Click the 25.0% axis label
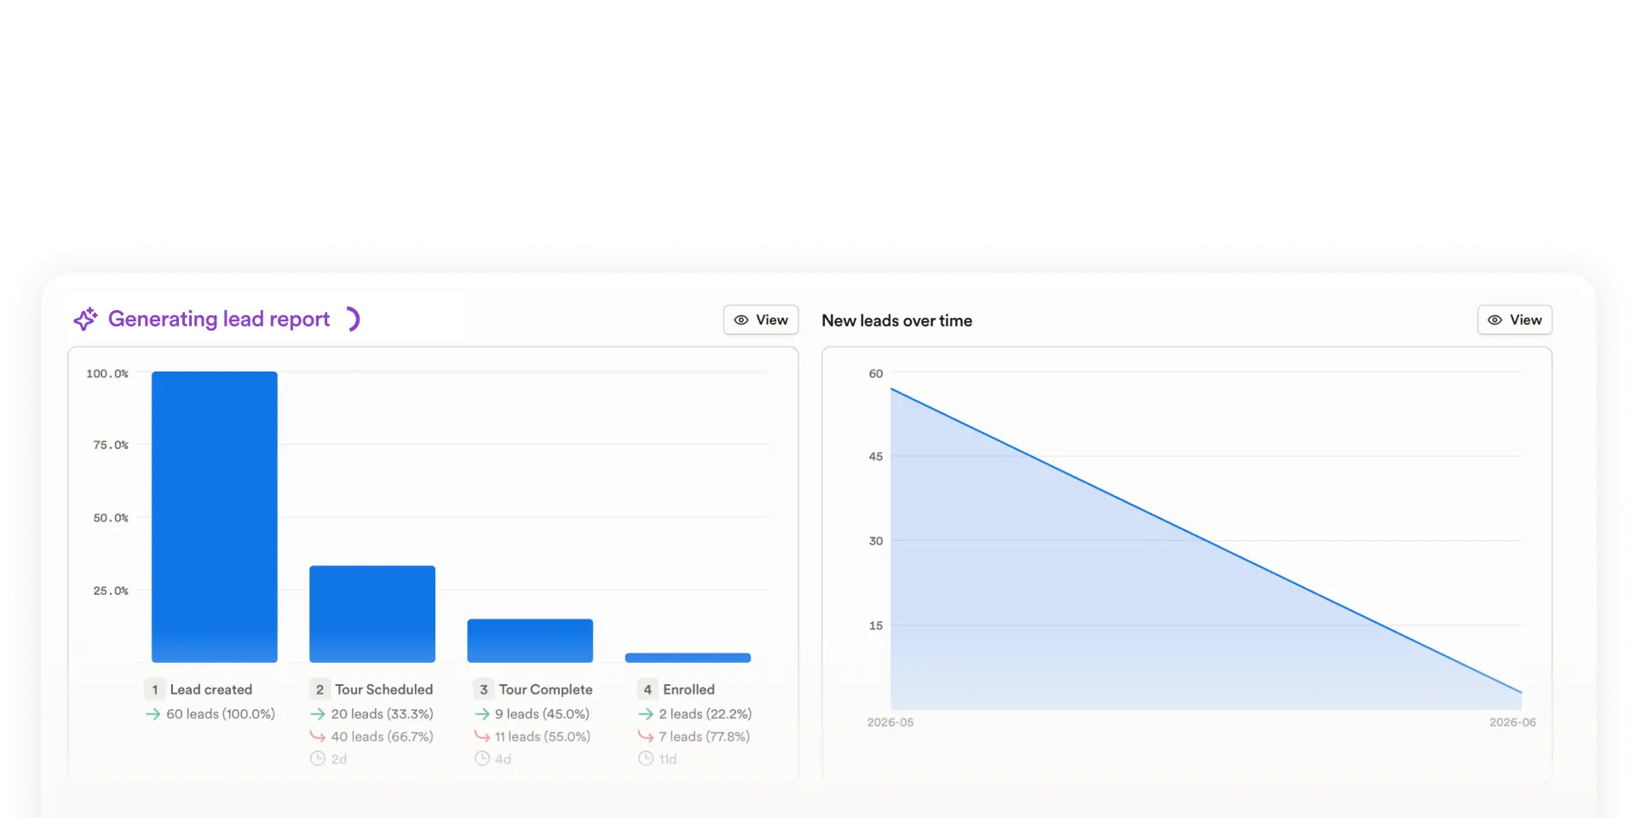Image resolution: width=1636 pixels, height=818 pixels. 111,590
